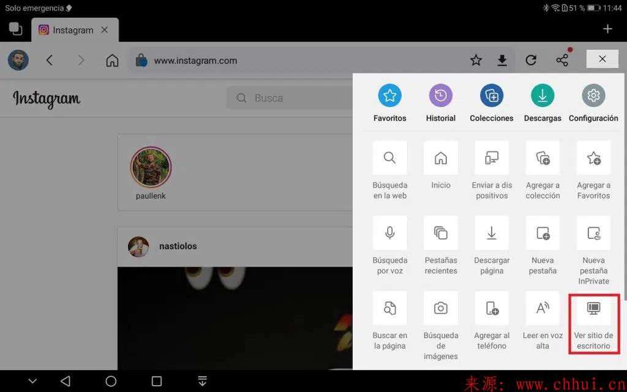Tap the Inicio menu tile
Screen dimensions: 627x392
[x=441, y=165]
